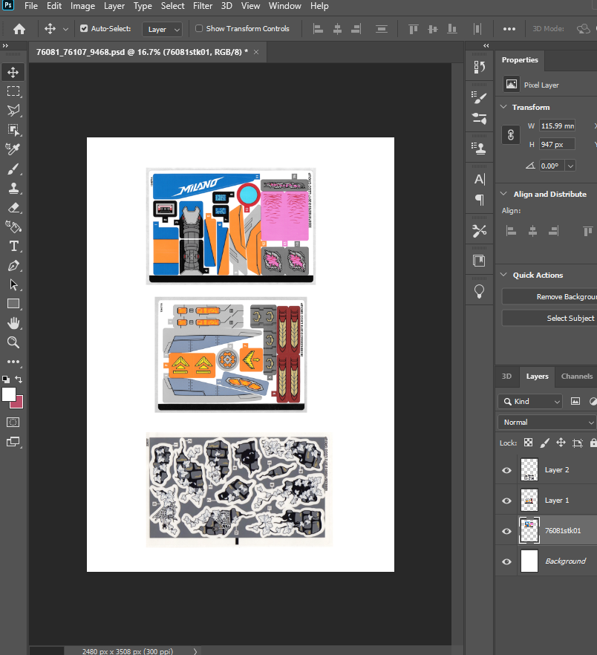Image resolution: width=597 pixels, height=655 pixels.
Task: Align left edges in options bar
Action: click(319, 29)
